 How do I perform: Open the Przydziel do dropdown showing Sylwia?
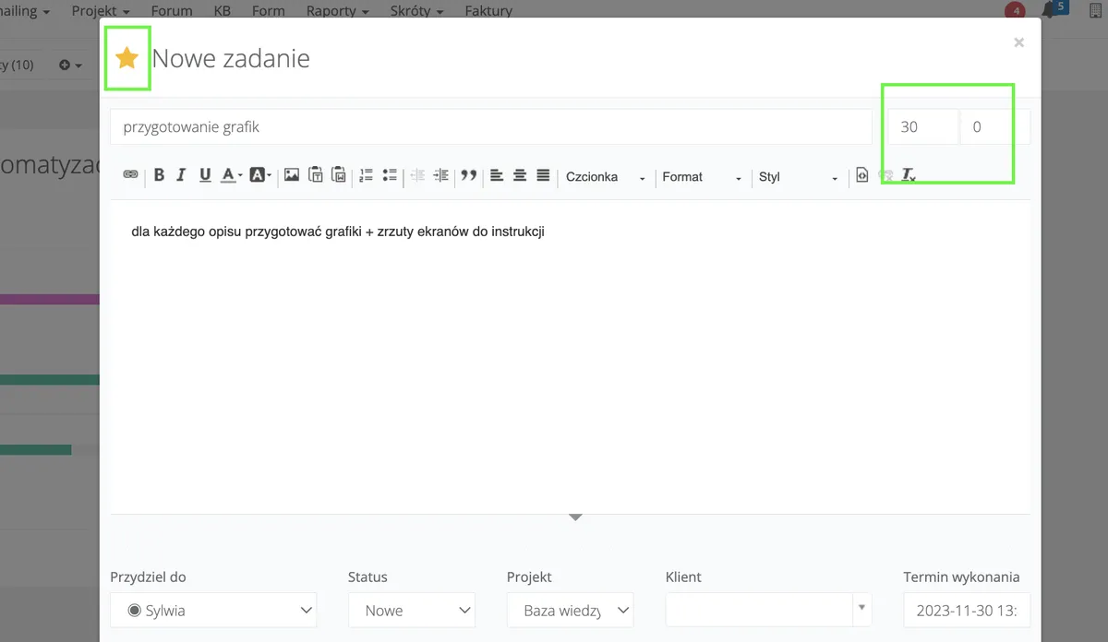pyautogui.click(x=213, y=610)
